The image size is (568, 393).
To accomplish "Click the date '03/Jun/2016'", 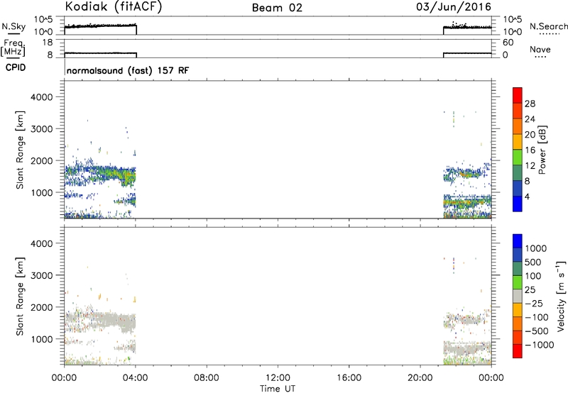I will (x=454, y=7).
